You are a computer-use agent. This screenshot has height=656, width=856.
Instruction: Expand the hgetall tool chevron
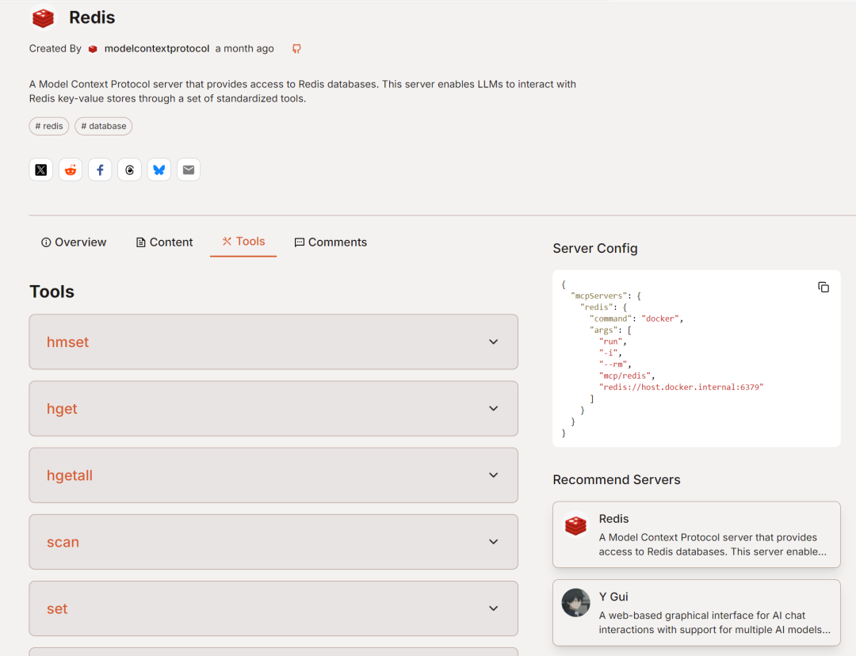click(x=494, y=475)
